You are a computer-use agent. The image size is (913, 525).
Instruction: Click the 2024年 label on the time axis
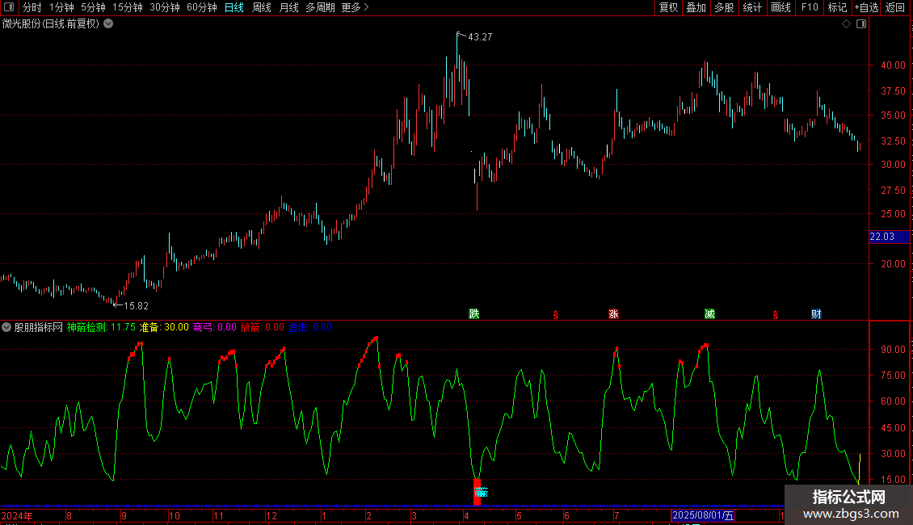tap(18, 515)
